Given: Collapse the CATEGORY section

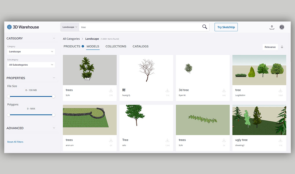Looking at the screenshot, I should click(54, 38).
